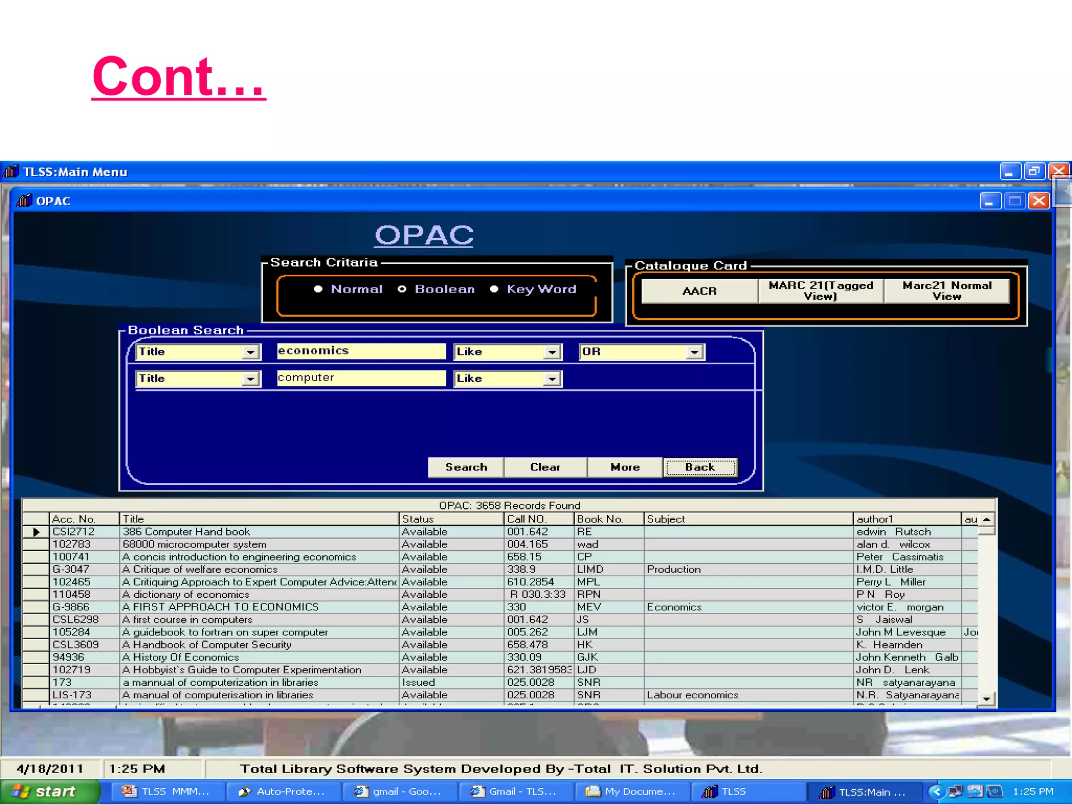Select the Boolean search radio button
The image size is (1072, 804).
pyautogui.click(x=402, y=289)
